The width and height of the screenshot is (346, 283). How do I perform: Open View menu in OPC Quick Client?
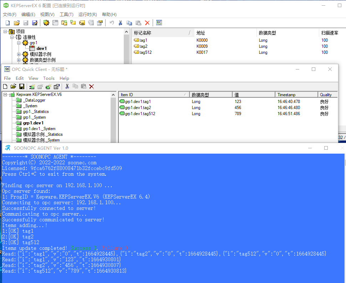coord(33,78)
